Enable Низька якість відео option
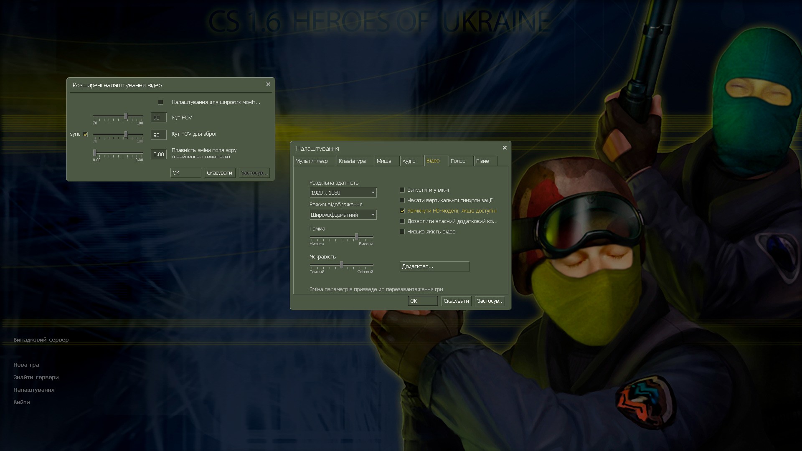802x451 pixels. [402, 232]
